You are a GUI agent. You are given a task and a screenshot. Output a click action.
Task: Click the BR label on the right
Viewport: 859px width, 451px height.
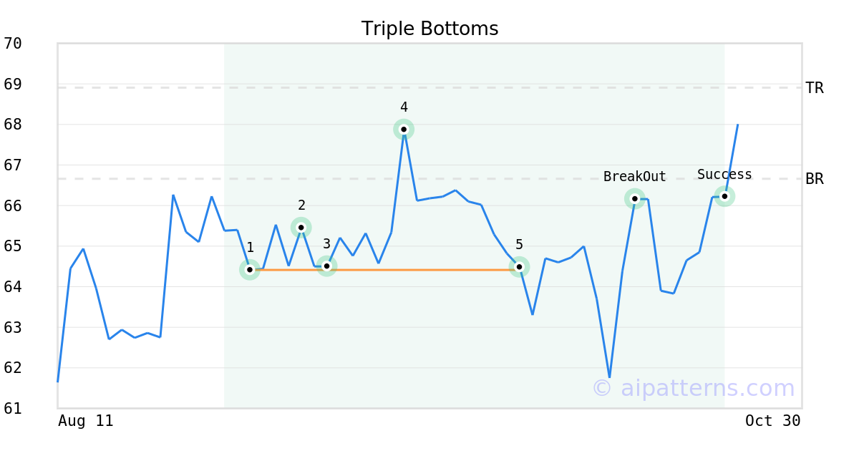tap(814, 179)
